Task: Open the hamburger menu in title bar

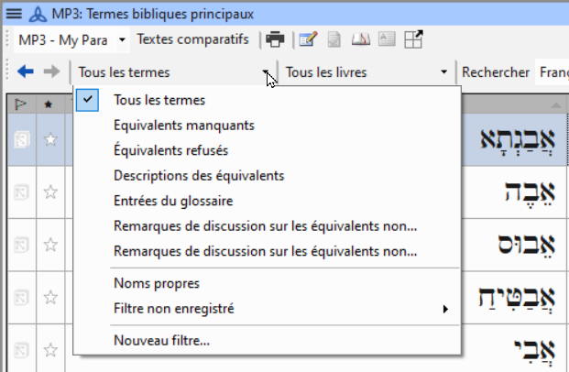Action: 14,14
